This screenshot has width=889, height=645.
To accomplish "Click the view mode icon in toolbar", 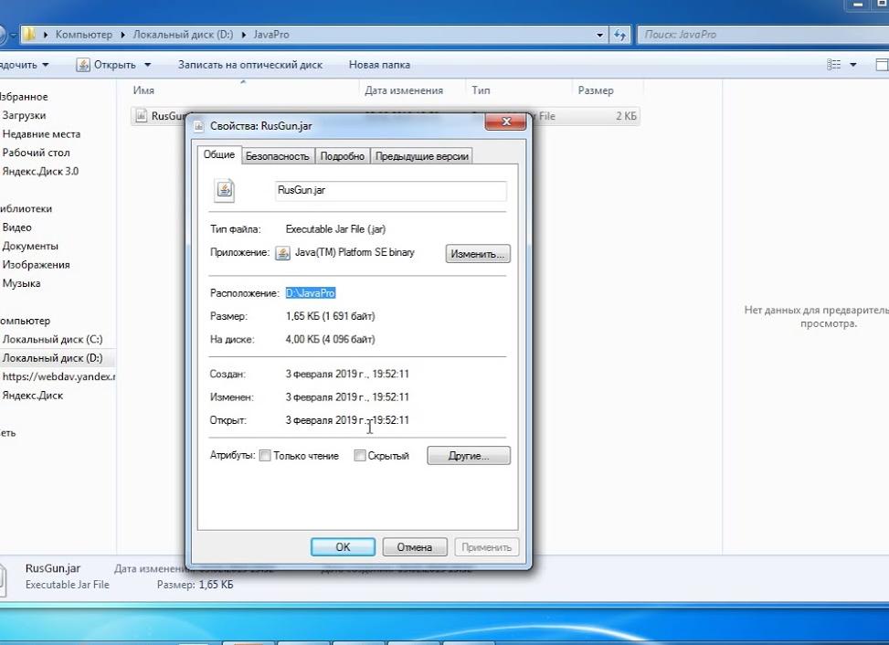I will (x=833, y=65).
